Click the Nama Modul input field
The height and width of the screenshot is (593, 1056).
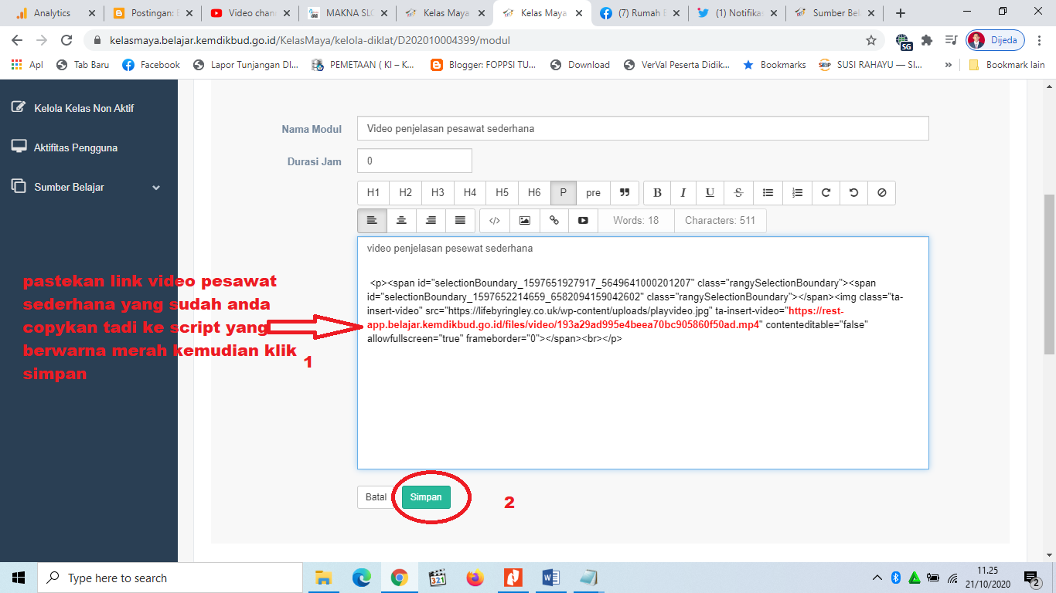click(643, 128)
